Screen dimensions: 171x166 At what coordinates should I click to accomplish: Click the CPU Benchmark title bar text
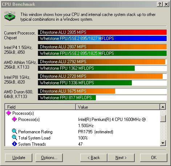coord(19,4)
